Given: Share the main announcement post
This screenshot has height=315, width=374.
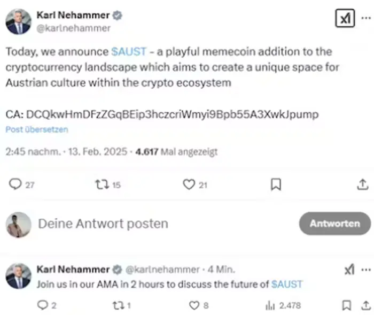Looking at the screenshot, I should pyautogui.click(x=362, y=185).
